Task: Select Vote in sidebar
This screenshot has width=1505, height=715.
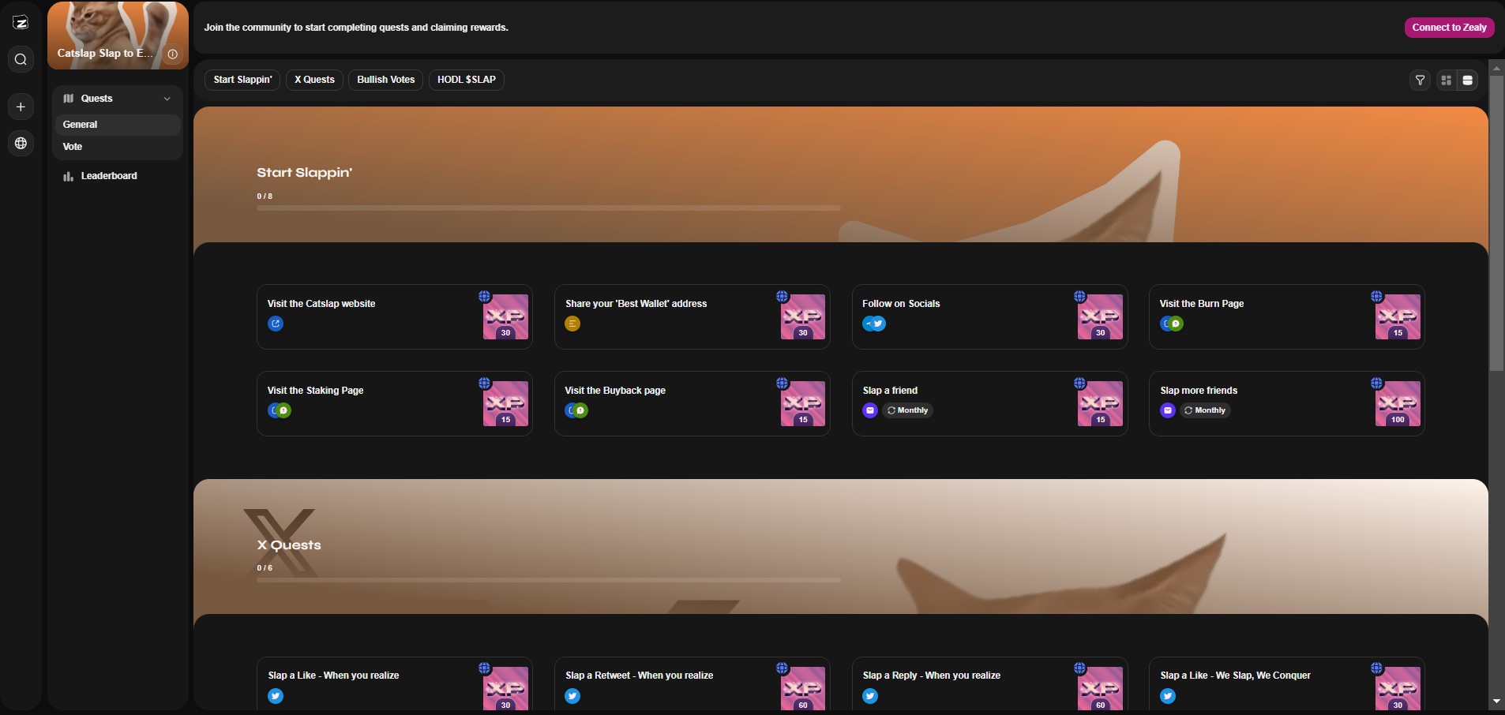Action: tap(117, 147)
